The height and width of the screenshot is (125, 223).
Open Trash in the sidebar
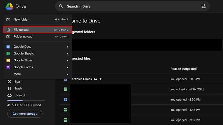[x=18, y=88]
